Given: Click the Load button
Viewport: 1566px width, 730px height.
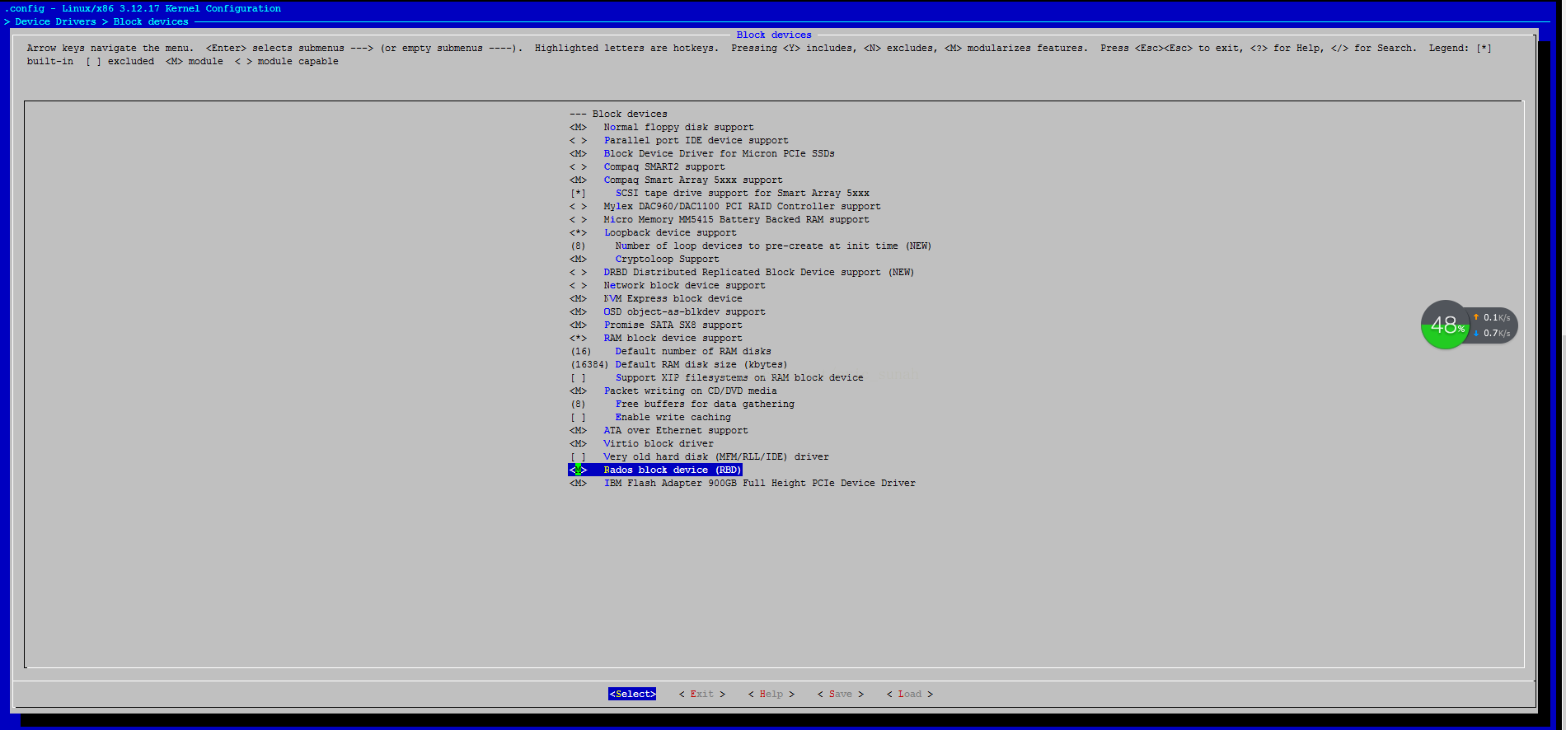Looking at the screenshot, I should point(909,694).
